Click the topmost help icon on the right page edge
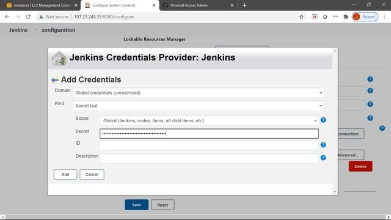Screen dimensions: 391x220 pyautogui.click(x=370, y=79)
